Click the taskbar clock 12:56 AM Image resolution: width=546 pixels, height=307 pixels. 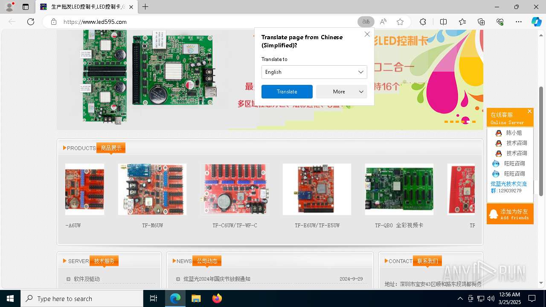509,298
